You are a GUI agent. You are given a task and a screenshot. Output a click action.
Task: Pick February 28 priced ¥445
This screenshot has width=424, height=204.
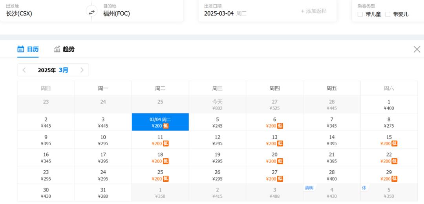tap(332, 105)
